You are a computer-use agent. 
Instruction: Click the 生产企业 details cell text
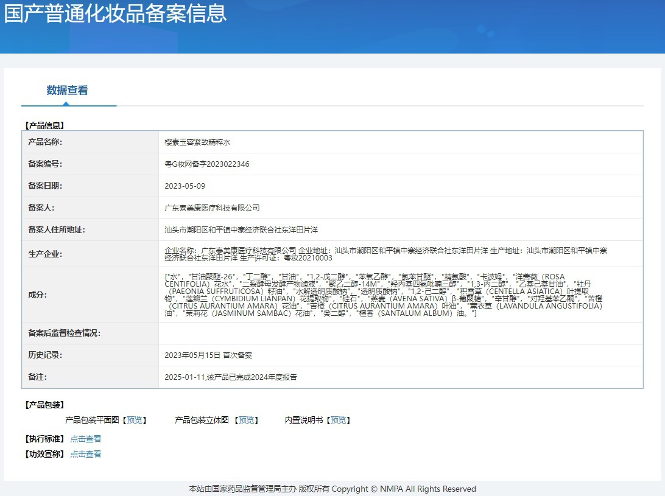click(386, 254)
